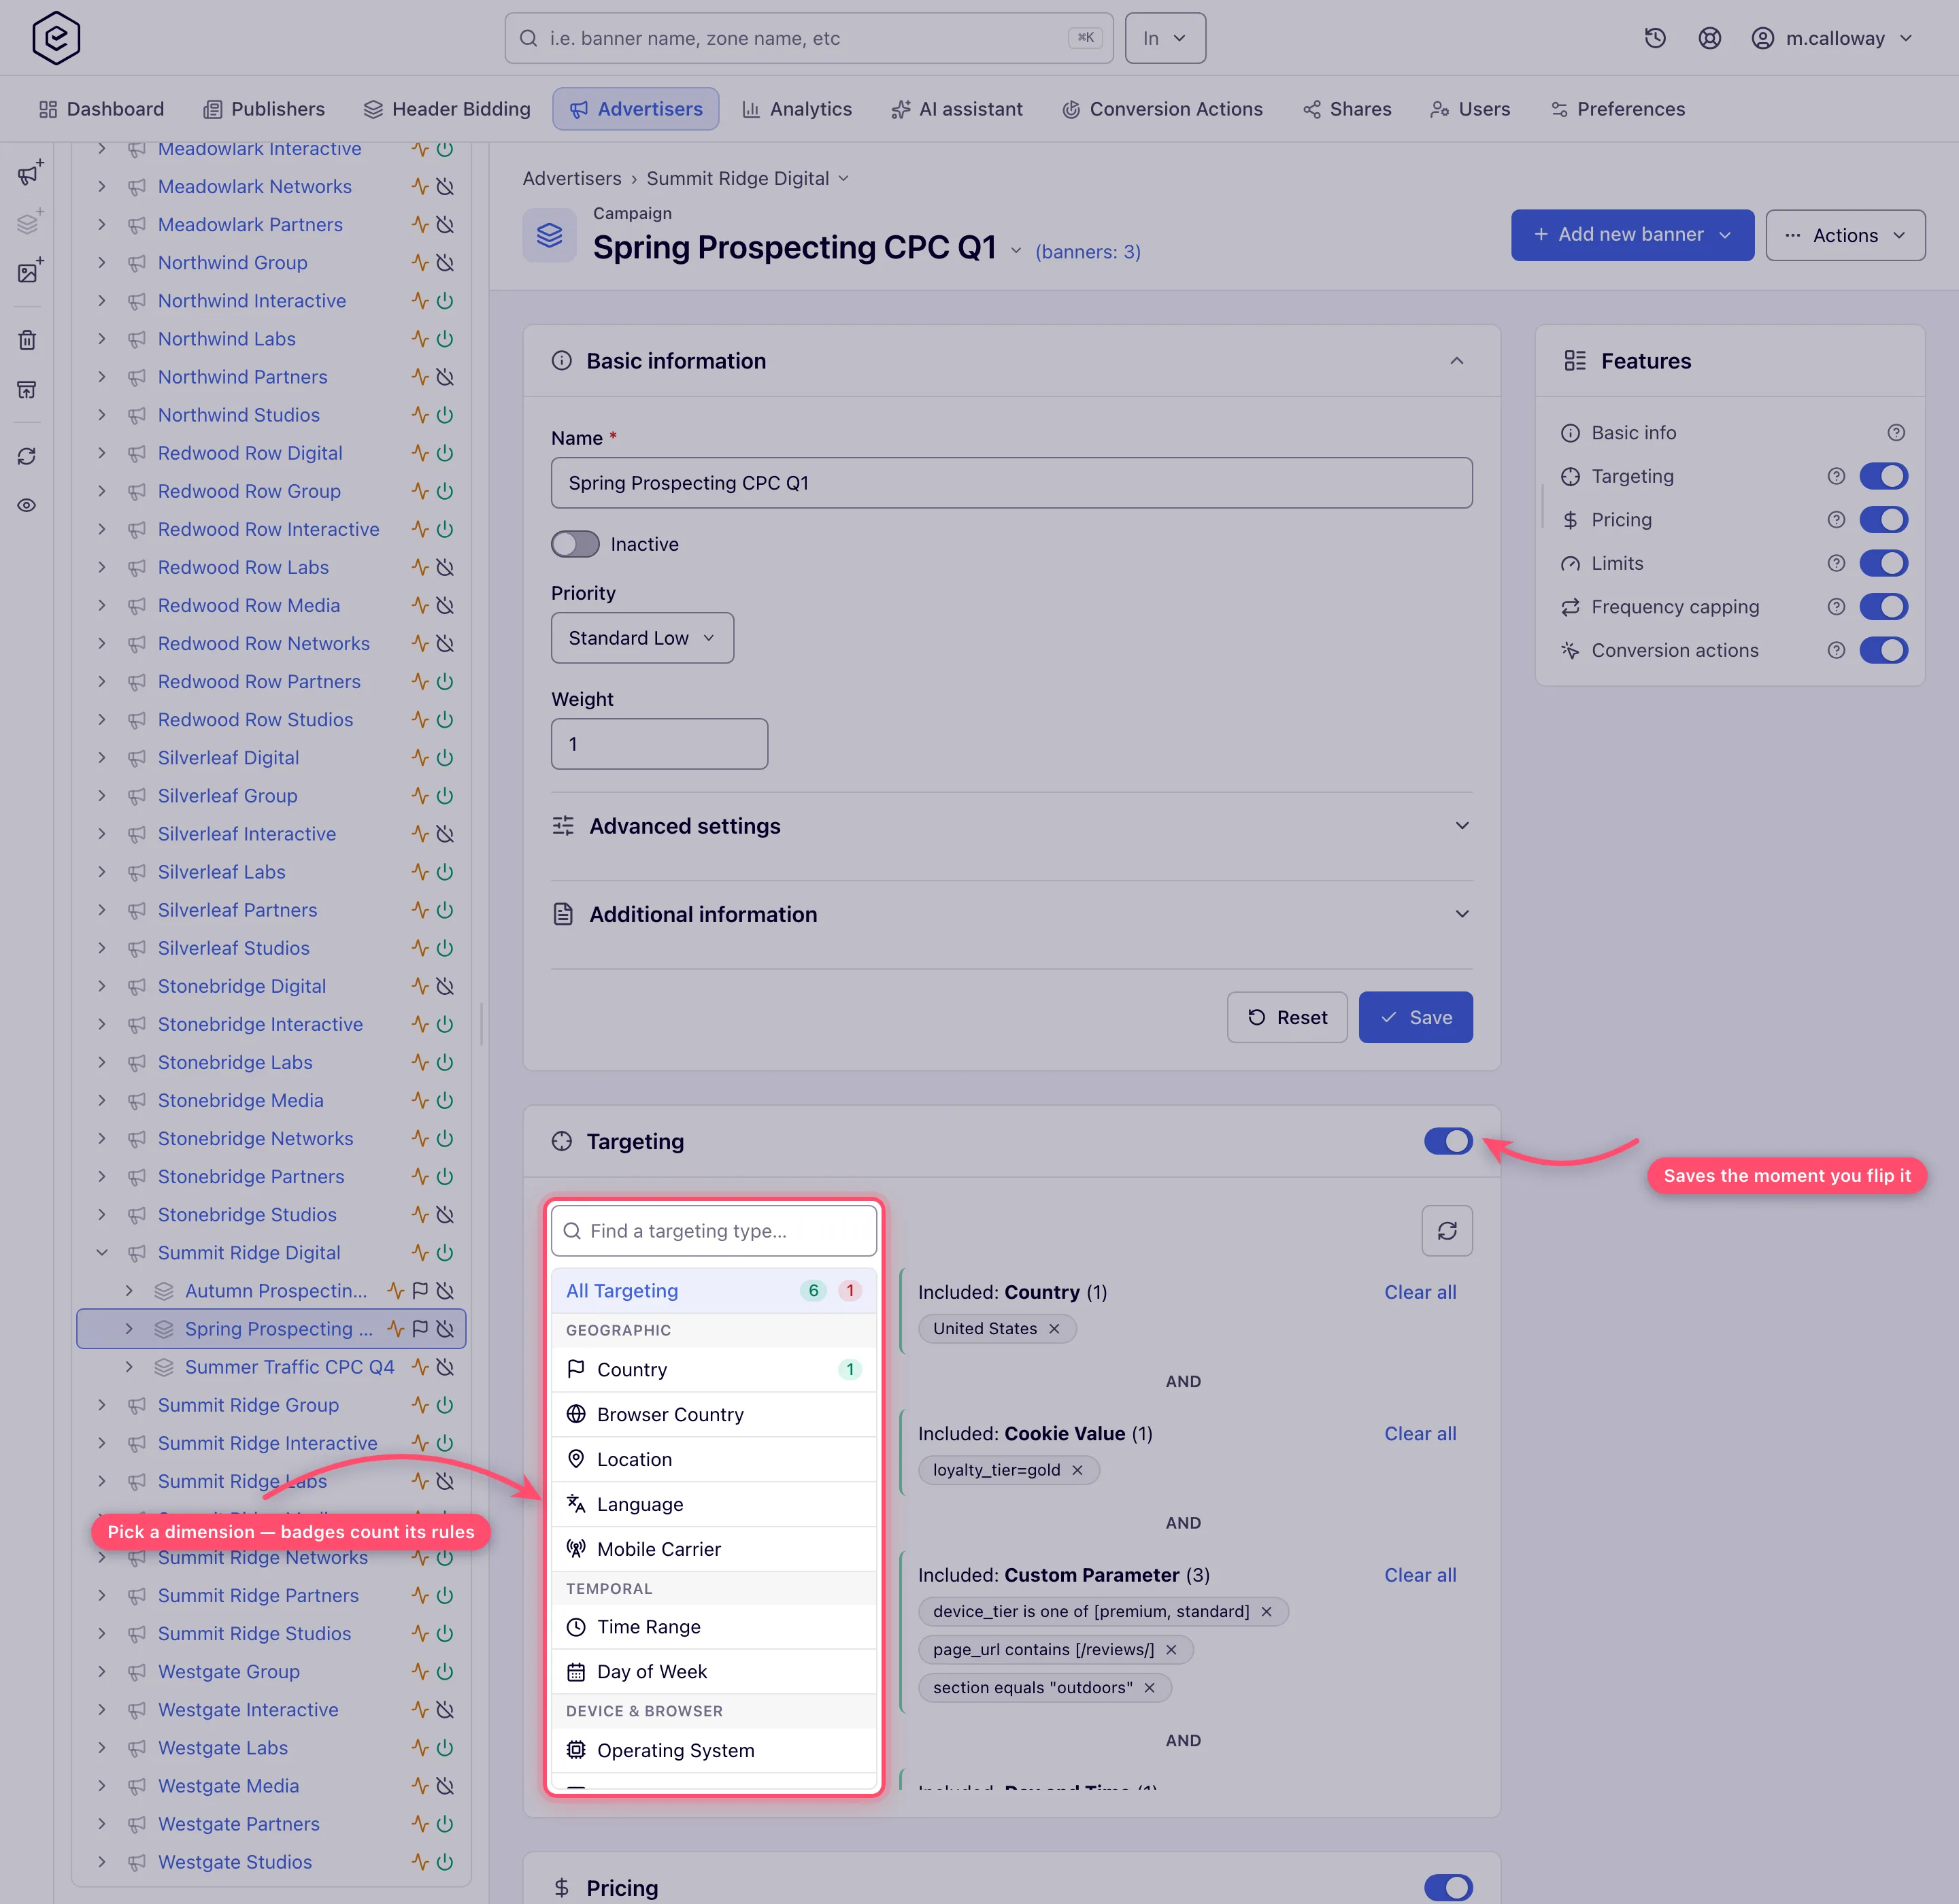Image resolution: width=1959 pixels, height=1904 pixels.
Task: Remove the United States country tag
Action: [1054, 1328]
